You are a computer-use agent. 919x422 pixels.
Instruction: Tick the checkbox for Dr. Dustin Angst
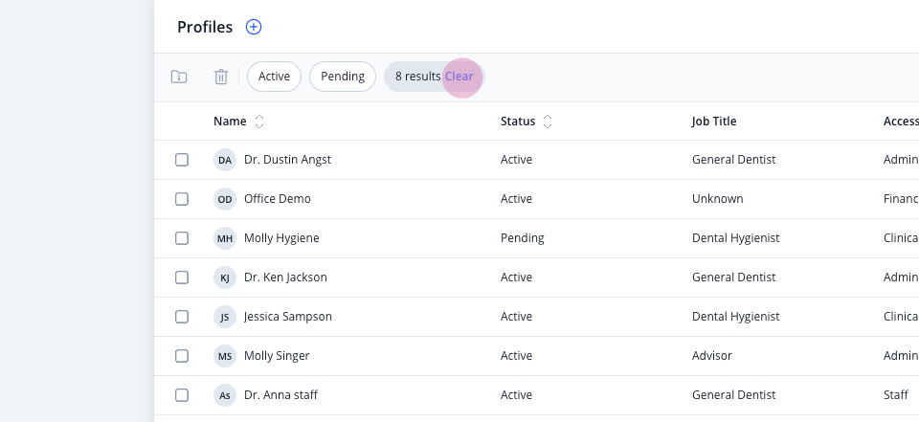(x=182, y=160)
